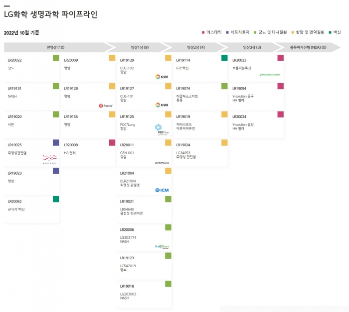This screenshot has width=349, height=312.
Task: Click the Avacta logo on the LR19128 card
Action: coord(106,106)
